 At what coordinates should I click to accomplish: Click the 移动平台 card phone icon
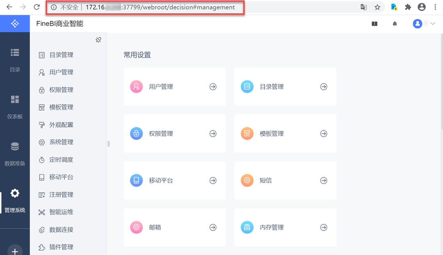[136, 180]
